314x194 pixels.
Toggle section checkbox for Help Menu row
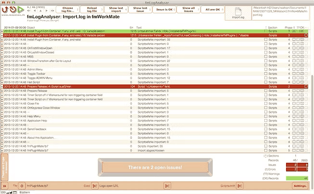(x=266, y=116)
